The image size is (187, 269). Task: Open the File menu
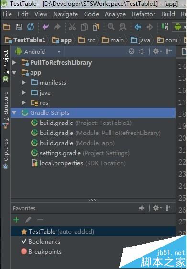[7, 14]
